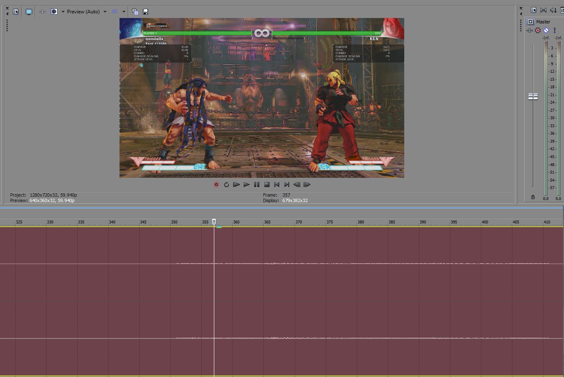This screenshot has height=377, width=564.
Task: Click Project value 1280x720x32, 59.940p
Action: click(x=53, y=195)
